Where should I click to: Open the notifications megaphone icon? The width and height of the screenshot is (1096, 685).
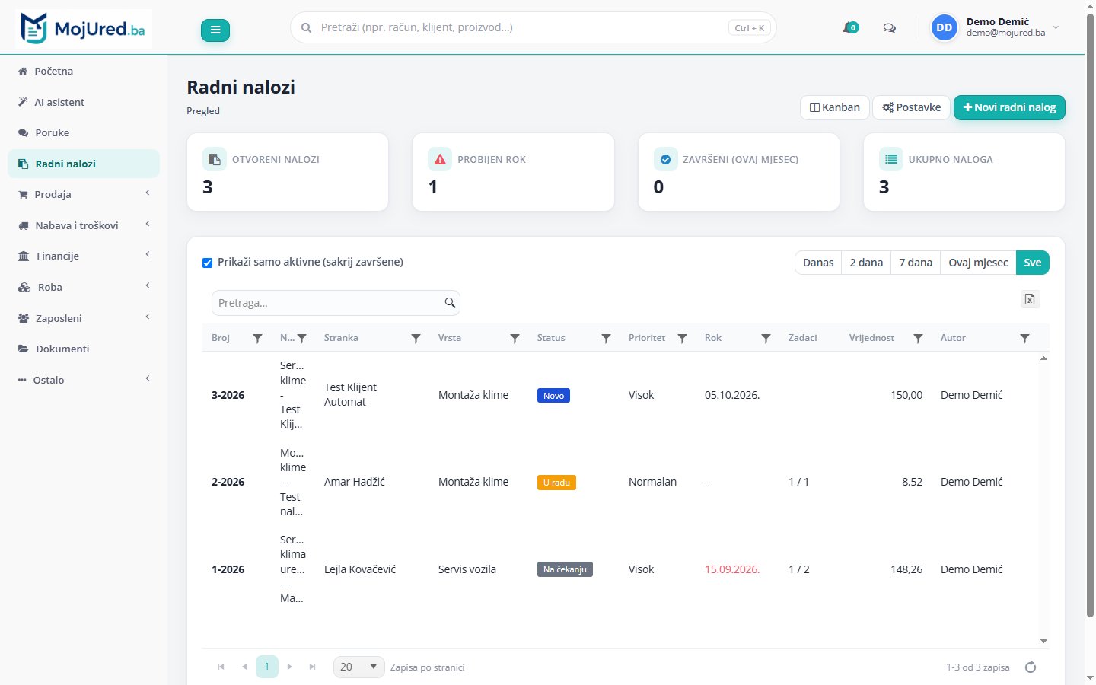pyautogui.click(x=850, y=28)
